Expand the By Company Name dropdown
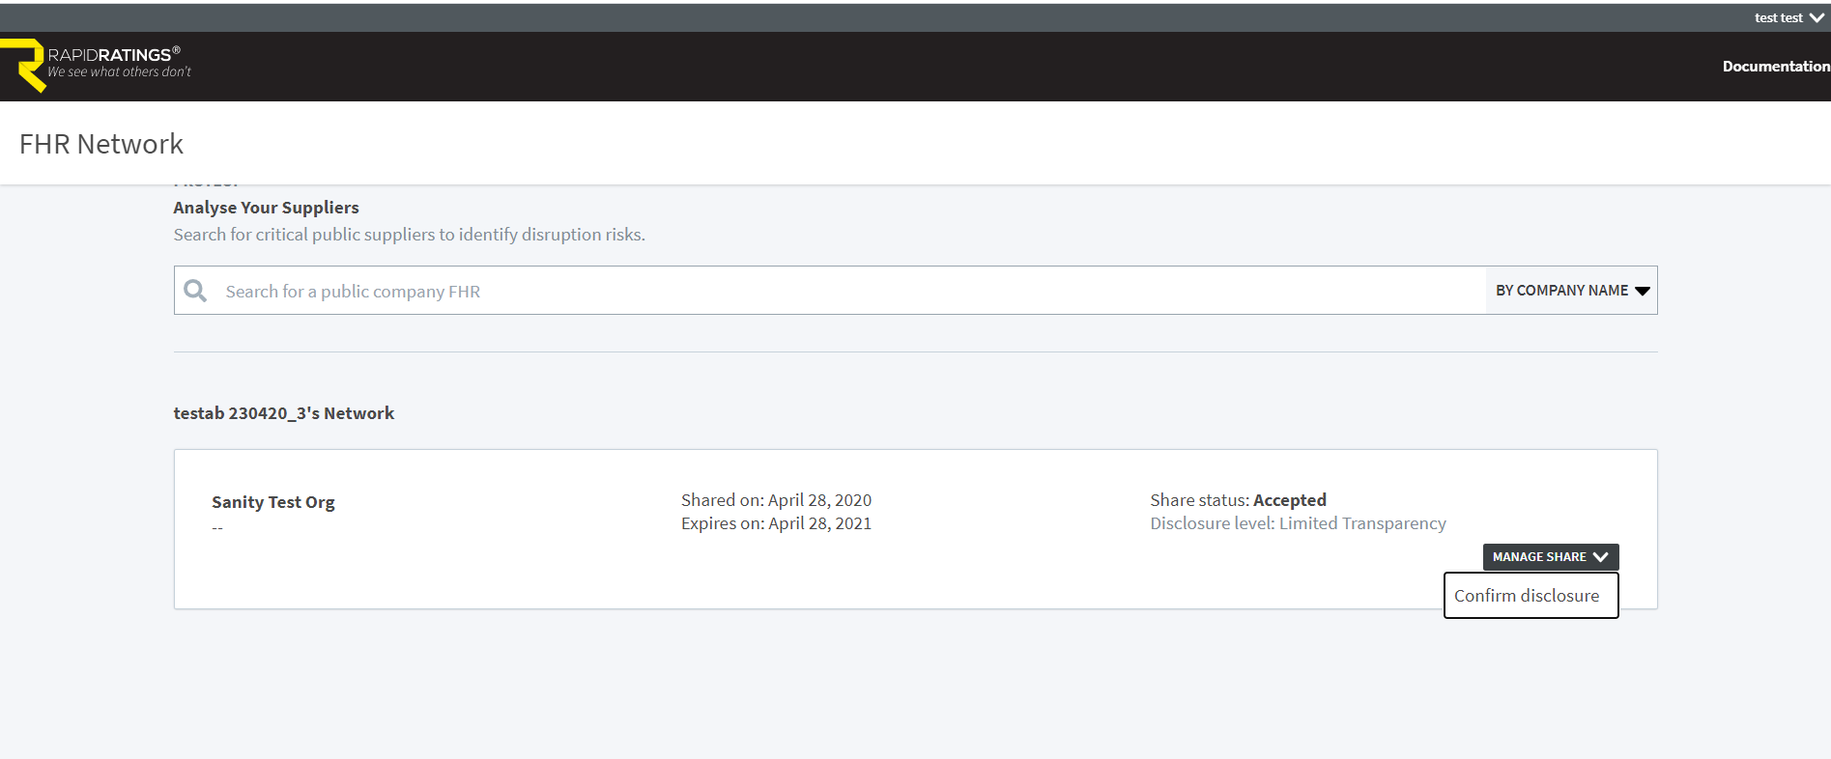The width and height of the screenshot is (1831, 759). tap(1571, 291)
